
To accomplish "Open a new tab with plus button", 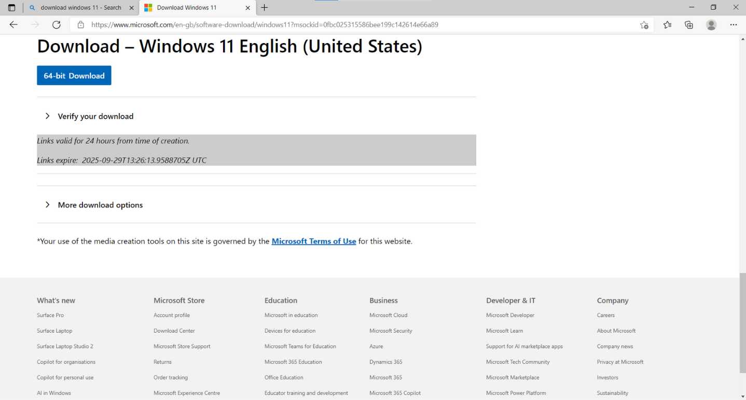I will tap(265, 8).
